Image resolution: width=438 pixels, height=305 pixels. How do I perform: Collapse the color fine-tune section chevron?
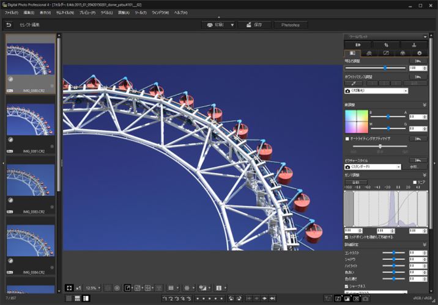coord(425,105)
